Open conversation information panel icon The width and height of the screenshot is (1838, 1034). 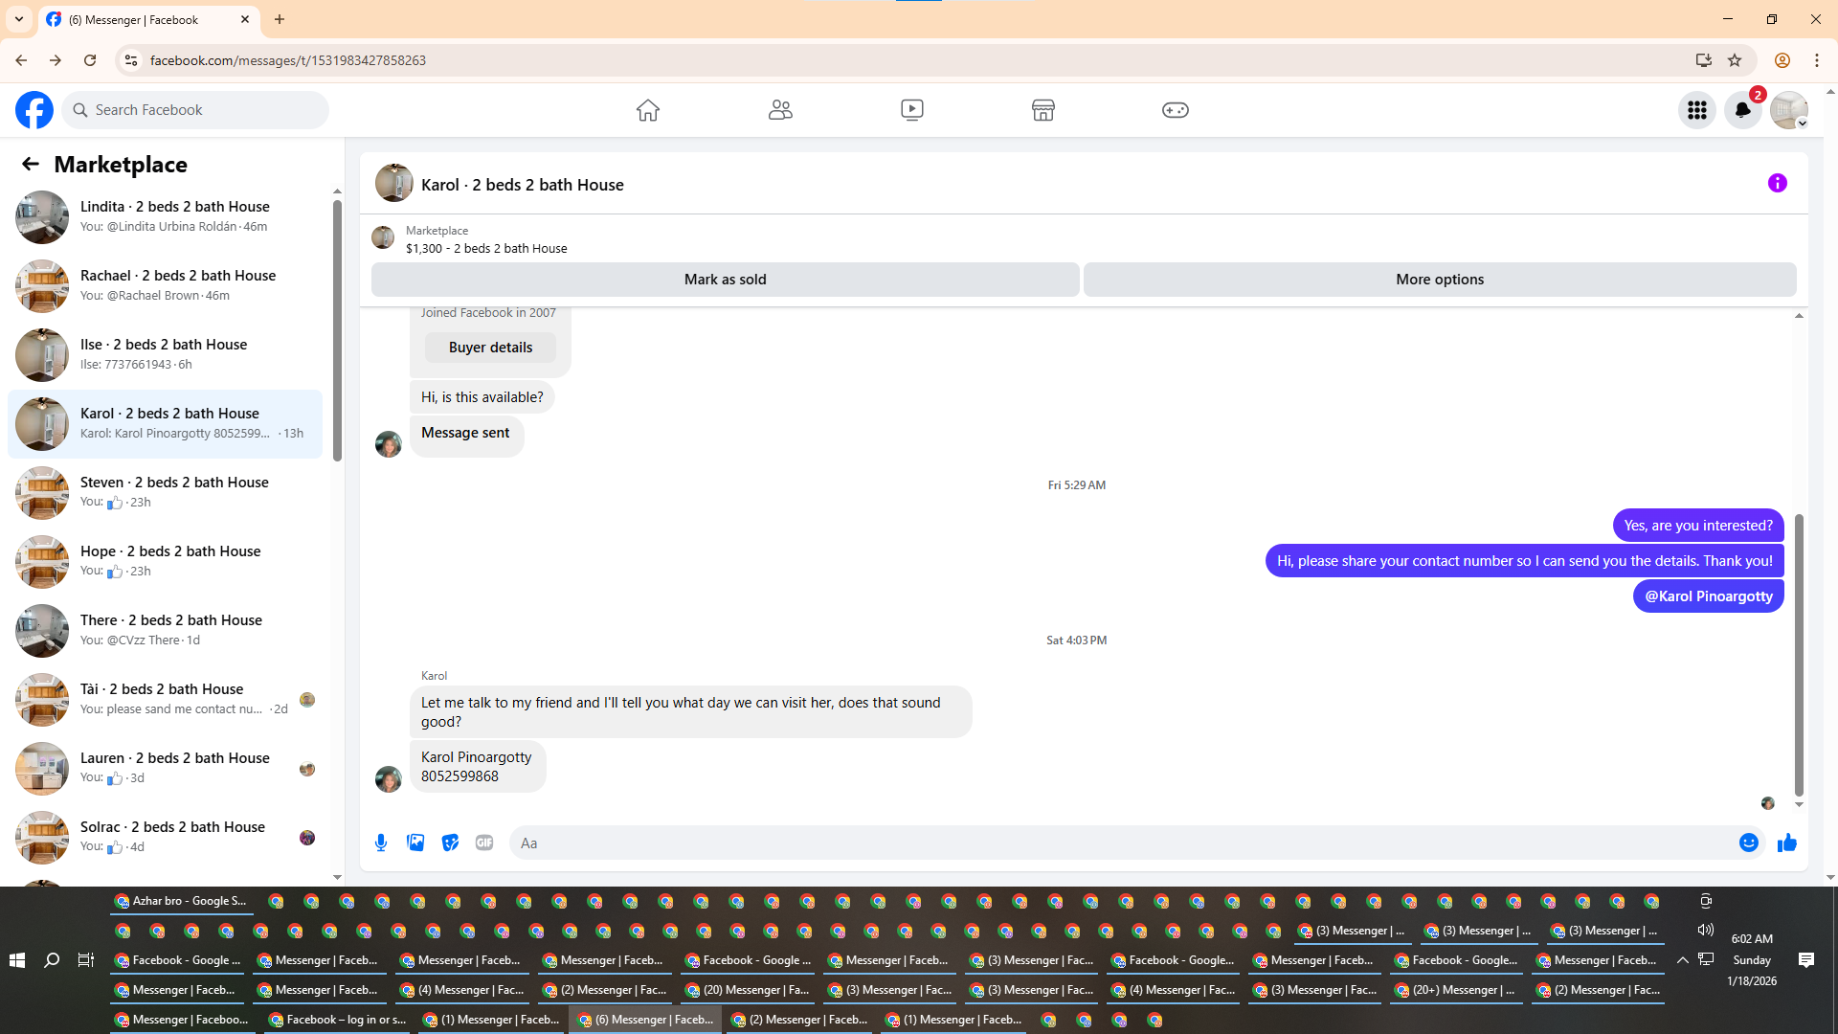(x=1777, y=183)
